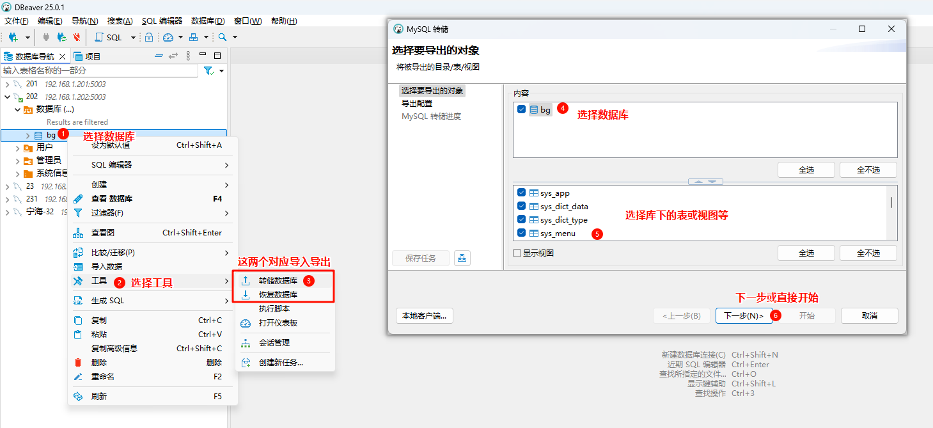This screenshot has height=428, width=933.
Task: Click the 用户 folder icon
Action: (28, 147)
